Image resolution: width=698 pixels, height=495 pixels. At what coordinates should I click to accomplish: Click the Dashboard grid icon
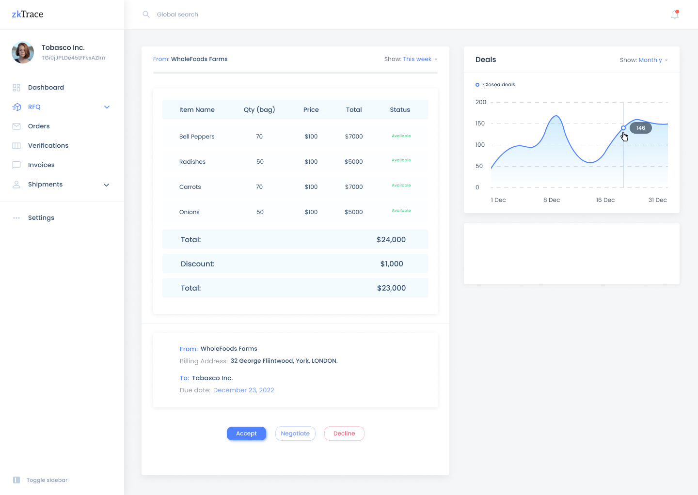point(16,88)
